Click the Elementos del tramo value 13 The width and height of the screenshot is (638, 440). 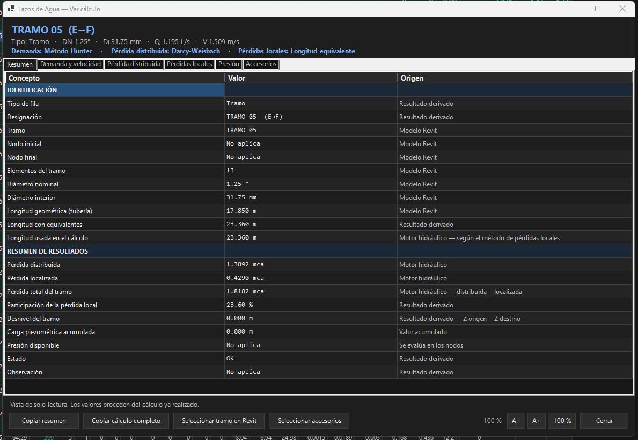[230, 170]
